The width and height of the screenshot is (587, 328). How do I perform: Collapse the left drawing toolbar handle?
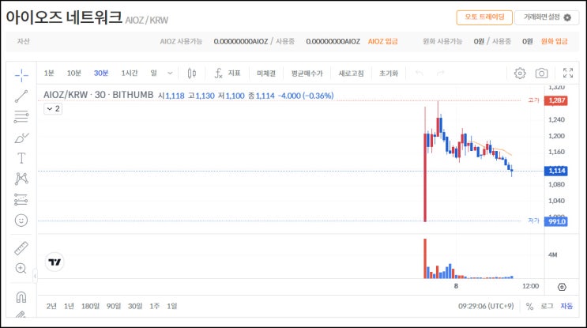pos(35,277)
